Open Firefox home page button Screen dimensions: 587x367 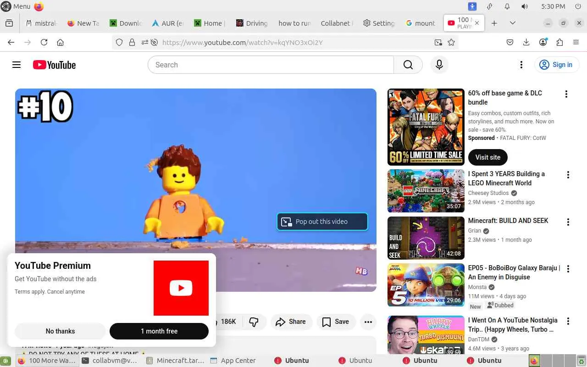[x=60, y=42]
